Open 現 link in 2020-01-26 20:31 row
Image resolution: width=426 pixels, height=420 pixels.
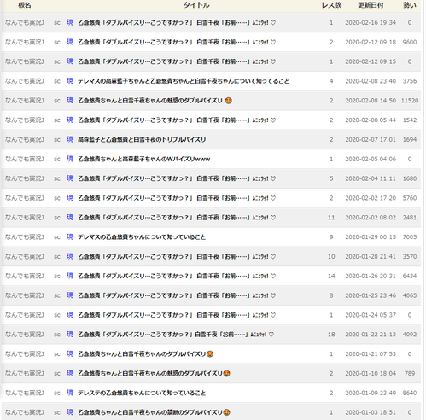click(70, 276)
